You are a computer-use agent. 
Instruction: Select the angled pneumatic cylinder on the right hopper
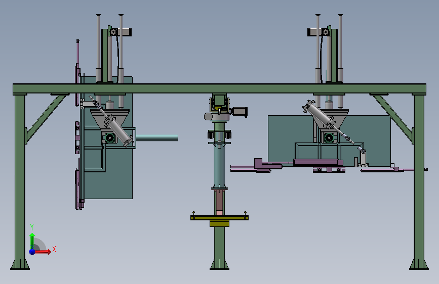(321, 115)
